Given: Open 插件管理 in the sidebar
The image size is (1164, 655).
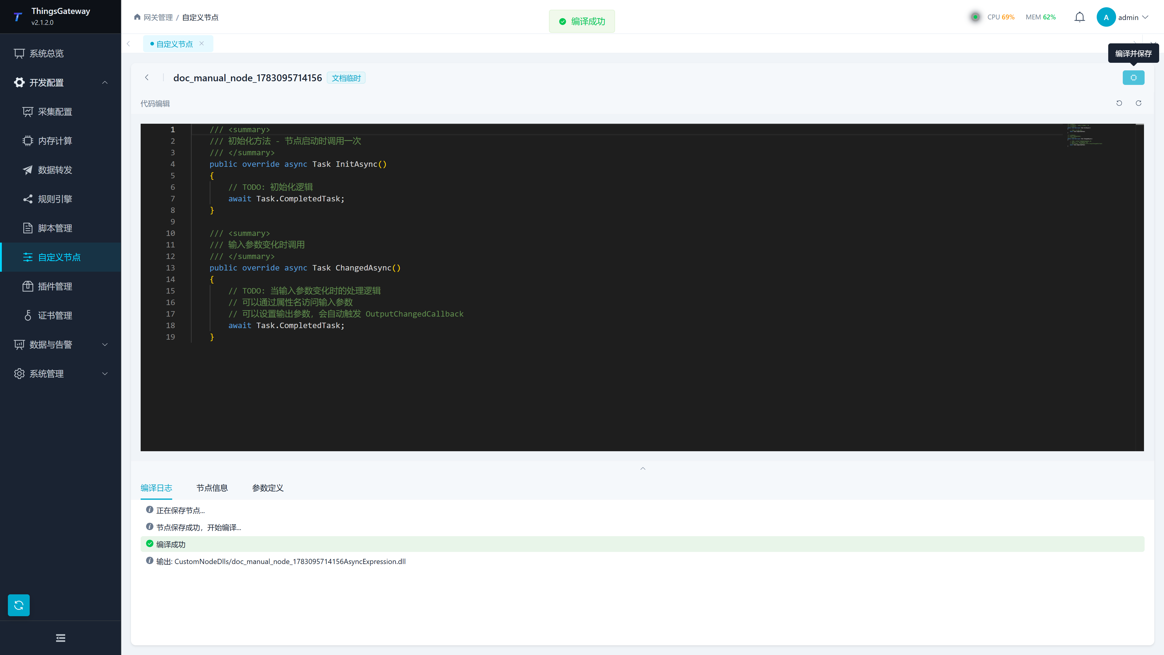Looking at the screenshot, I should pyautogui.click(x=61, y=286).
